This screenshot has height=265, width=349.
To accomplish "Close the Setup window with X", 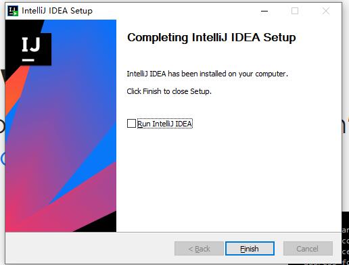I will point(326,11).
